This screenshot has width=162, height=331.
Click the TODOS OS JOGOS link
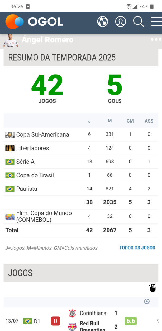point(137,248)
